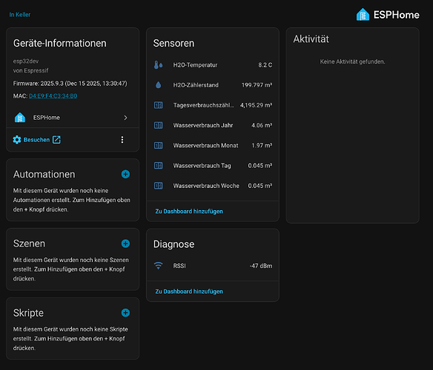Open the three-dot device menu
Image resolution: width=433 pixels, height=370 pixels.
coord(122,140)
